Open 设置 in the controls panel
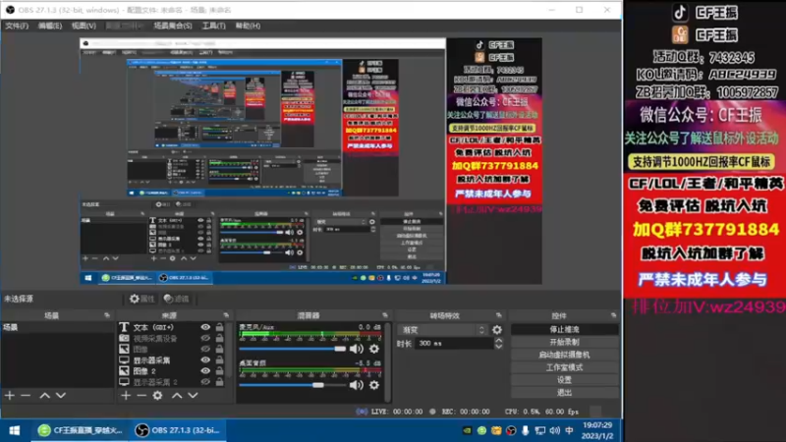The image size is (786, 442). pos(564,380)
